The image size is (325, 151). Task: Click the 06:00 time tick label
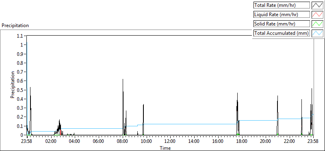pos(99,142)
